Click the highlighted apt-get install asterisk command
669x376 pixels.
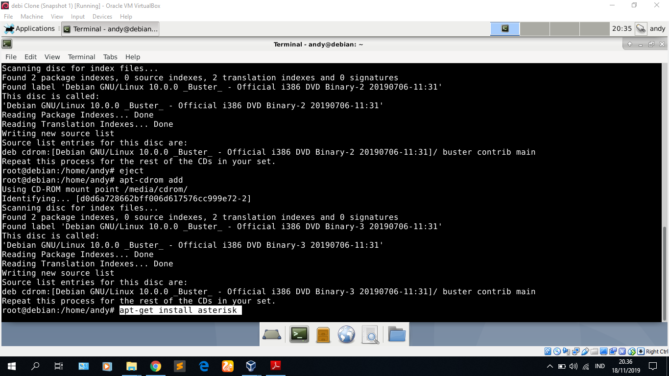pos(180,310)
